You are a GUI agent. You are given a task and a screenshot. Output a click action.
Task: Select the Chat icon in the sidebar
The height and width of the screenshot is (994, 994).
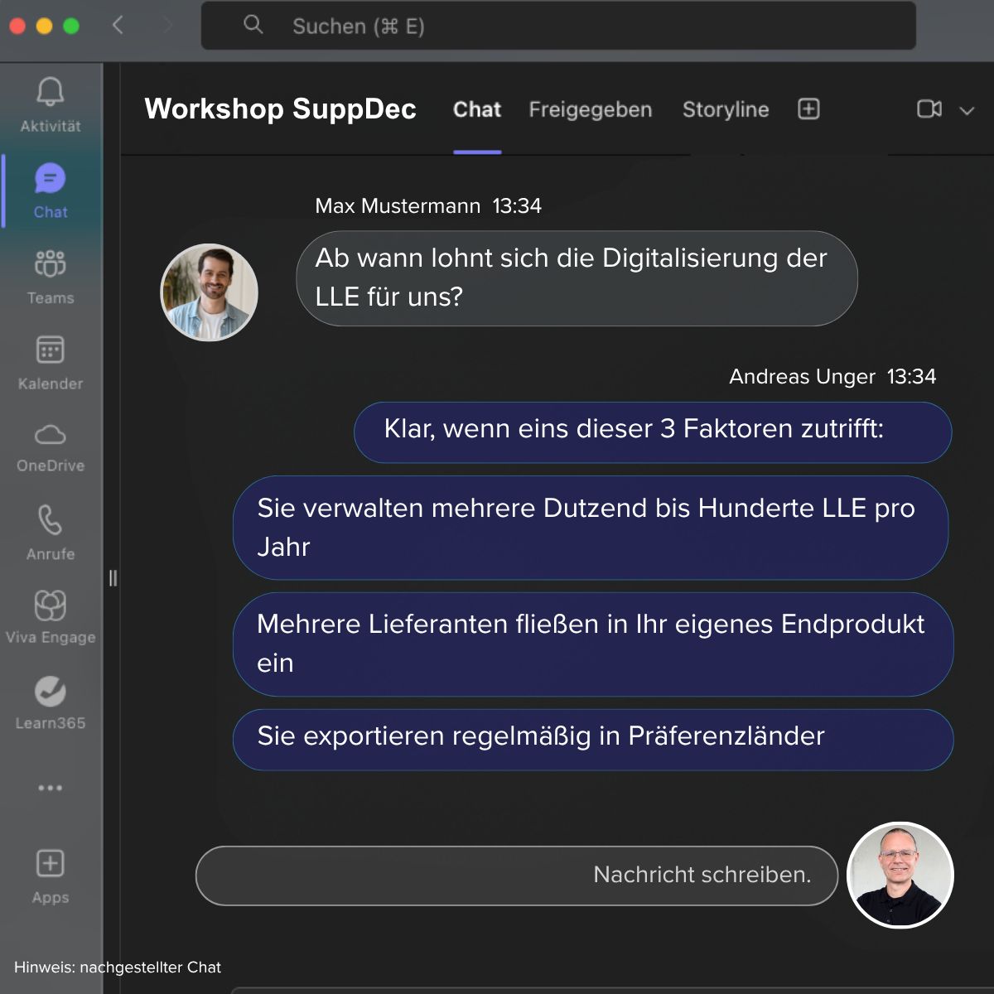coord(50,178)
